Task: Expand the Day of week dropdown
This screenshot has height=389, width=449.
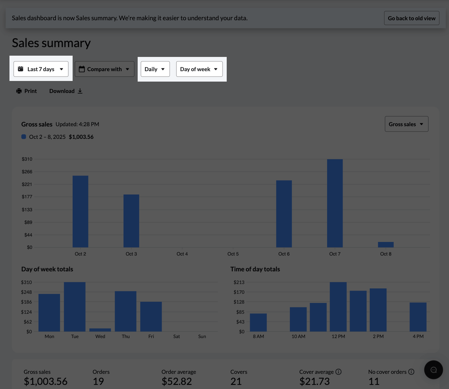Action: tap(199, 69)
